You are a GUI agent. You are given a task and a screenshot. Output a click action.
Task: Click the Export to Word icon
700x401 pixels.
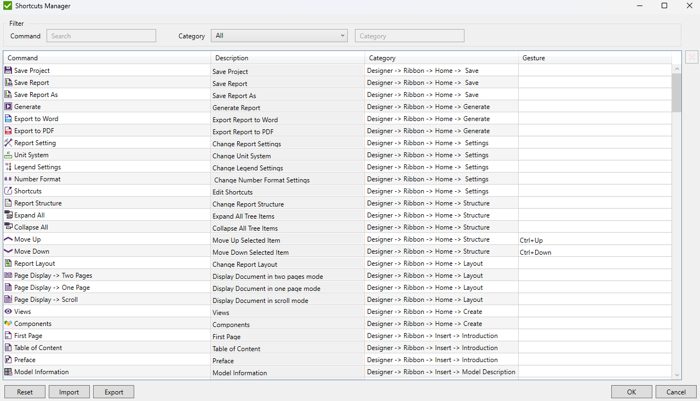tap(8, 118)
